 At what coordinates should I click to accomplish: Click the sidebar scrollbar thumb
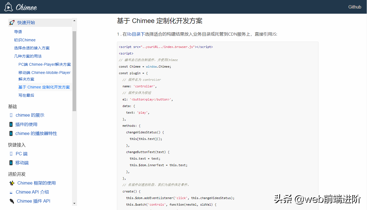pyautogui.click(x=74, y=71)
